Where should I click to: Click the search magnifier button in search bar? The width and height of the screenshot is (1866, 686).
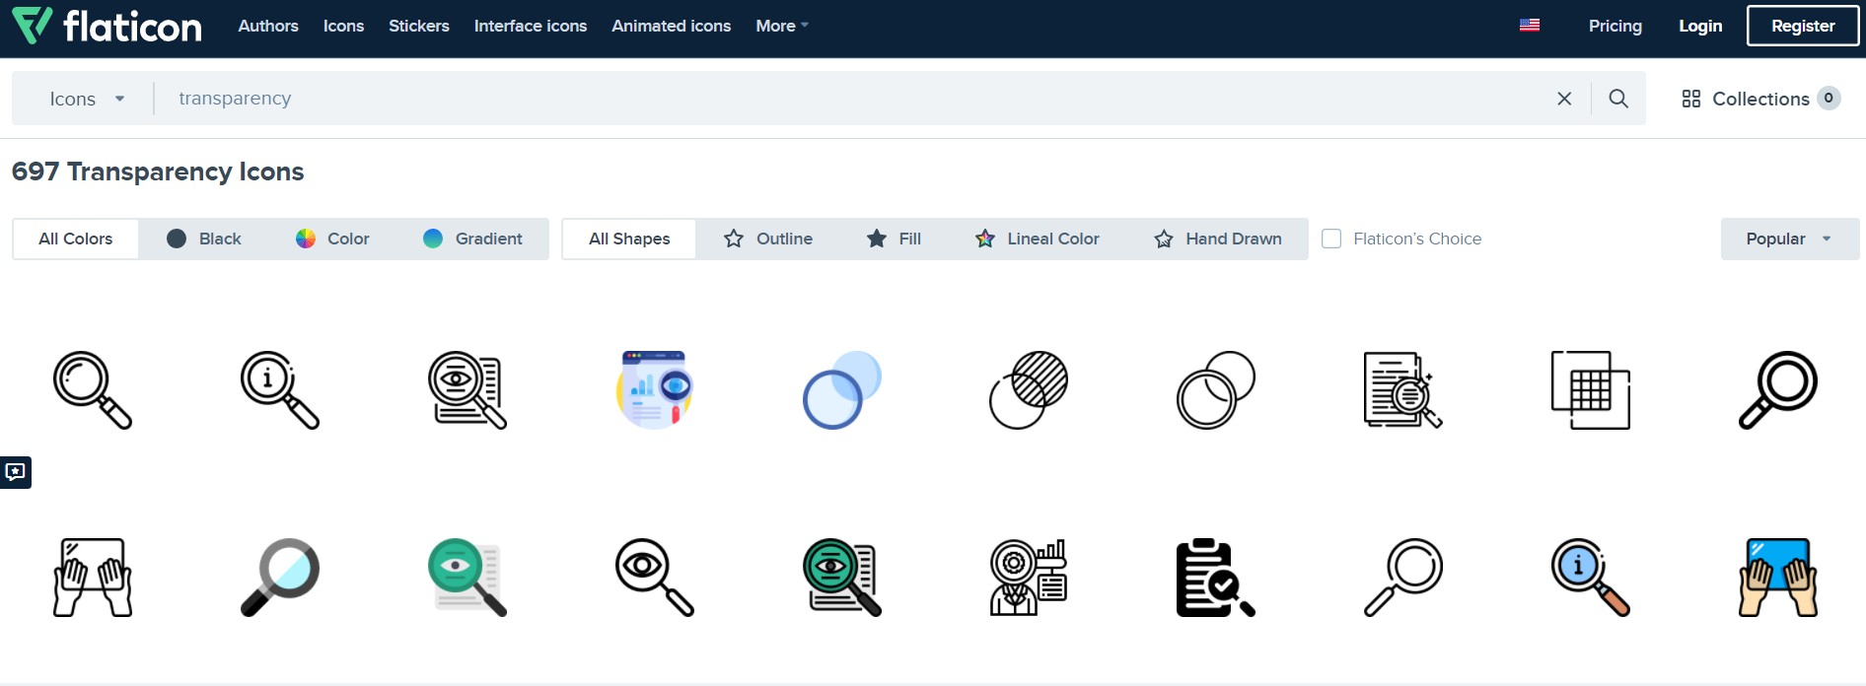point(1618,99)
